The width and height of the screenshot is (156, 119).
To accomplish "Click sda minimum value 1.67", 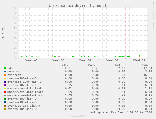I will (95, 68).
